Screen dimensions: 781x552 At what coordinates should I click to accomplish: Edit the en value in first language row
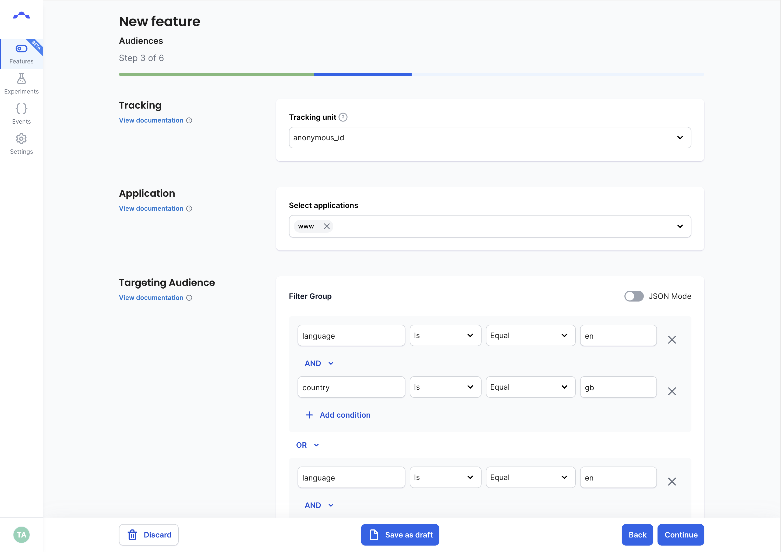click(618, 335)
